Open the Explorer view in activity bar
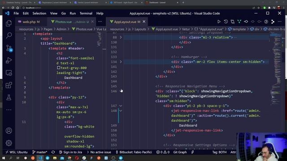This screenshot has width=287, height=161. pyautogui.click(x=9, y=23)
